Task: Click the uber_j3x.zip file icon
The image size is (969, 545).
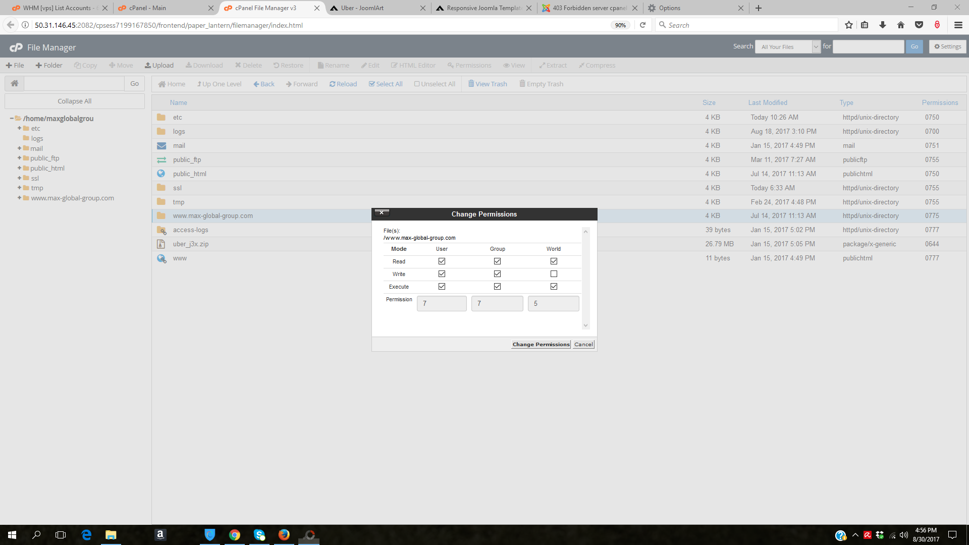Action: pos(161,244)
